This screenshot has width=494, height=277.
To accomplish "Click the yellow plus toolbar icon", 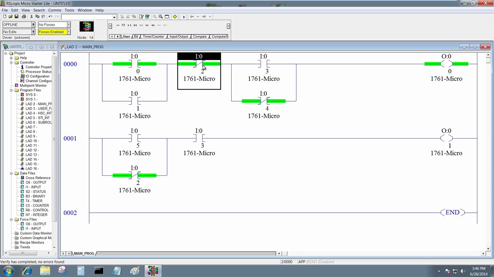I will [x=175, y=17].
